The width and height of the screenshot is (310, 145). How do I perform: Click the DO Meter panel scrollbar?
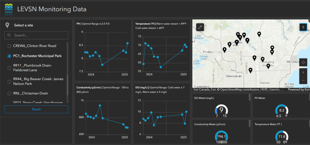pyautogui.click(x=249, y=97)
